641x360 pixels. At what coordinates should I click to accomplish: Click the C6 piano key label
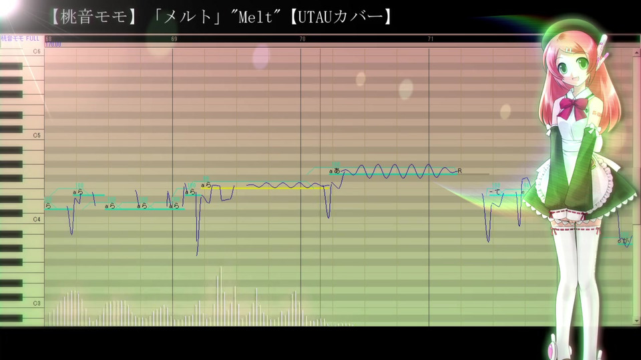pos(37,51)
